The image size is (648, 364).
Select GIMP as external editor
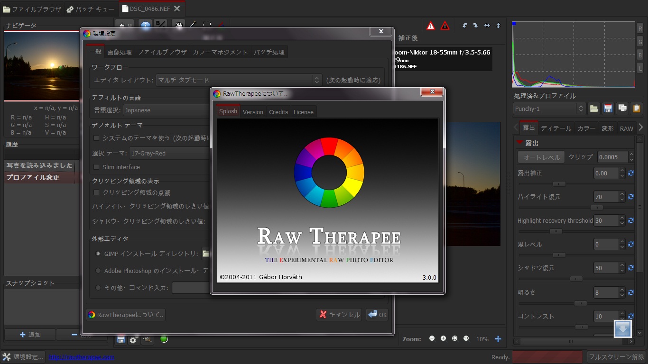(x=98, y=254)
